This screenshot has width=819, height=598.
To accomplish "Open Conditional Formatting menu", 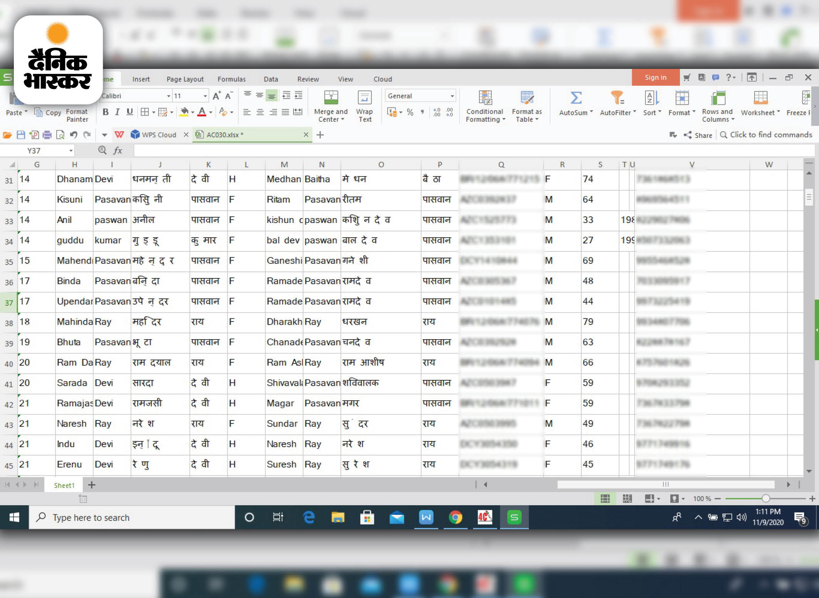I will [x=485, y=107].
